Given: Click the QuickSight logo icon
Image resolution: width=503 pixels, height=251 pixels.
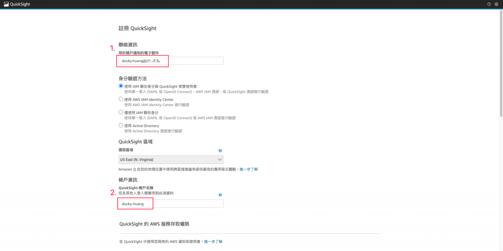Looking at the screenshot, I should 6,4.
